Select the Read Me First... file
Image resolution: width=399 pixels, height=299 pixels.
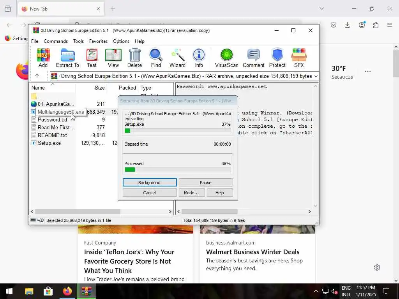[x=53, y=127]
